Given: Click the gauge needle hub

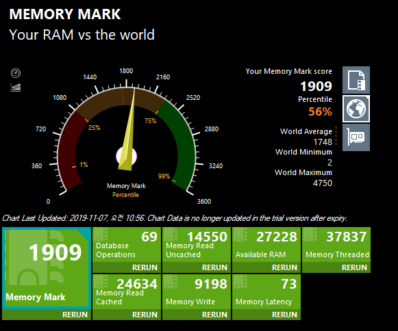Looking at the screenshot, I should click(127, 157).
